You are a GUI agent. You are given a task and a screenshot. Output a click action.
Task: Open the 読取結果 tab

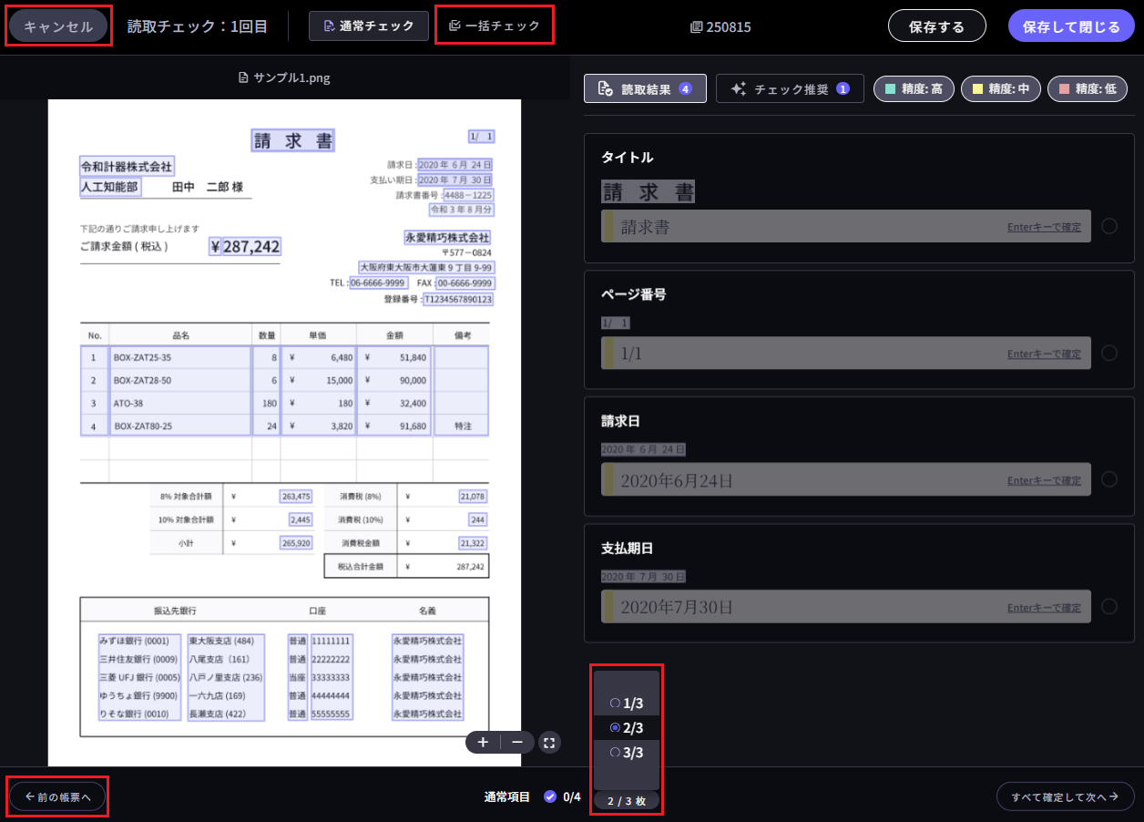click(645, 88)
